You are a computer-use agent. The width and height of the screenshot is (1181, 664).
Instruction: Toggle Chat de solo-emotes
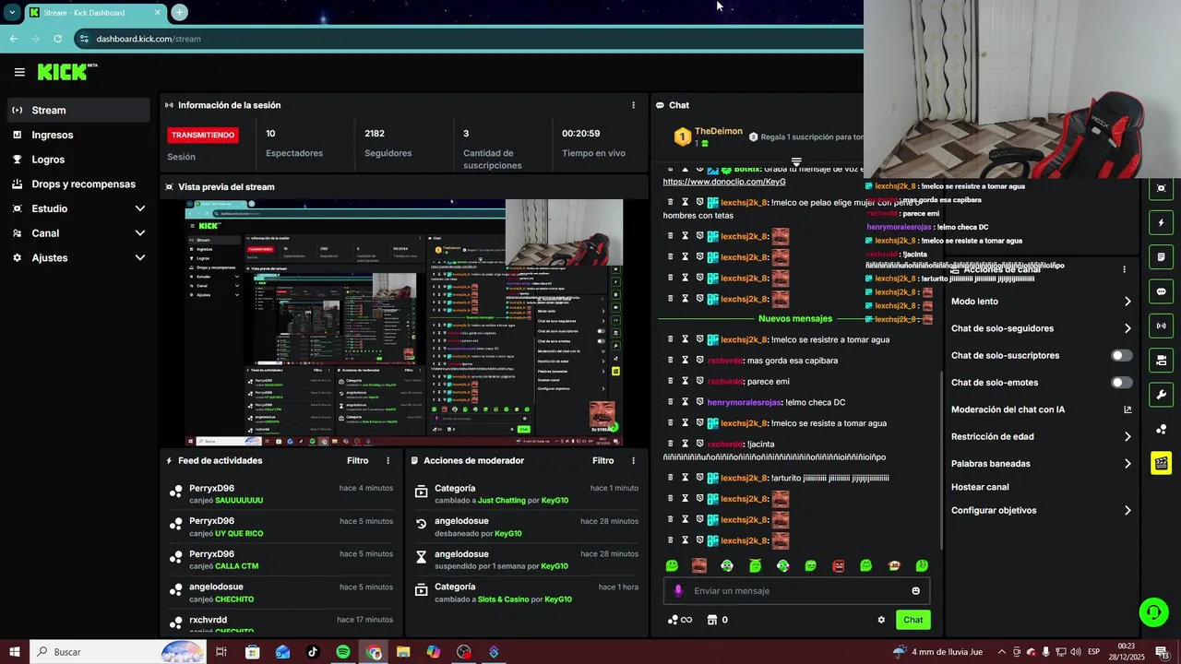(1121, 383)
